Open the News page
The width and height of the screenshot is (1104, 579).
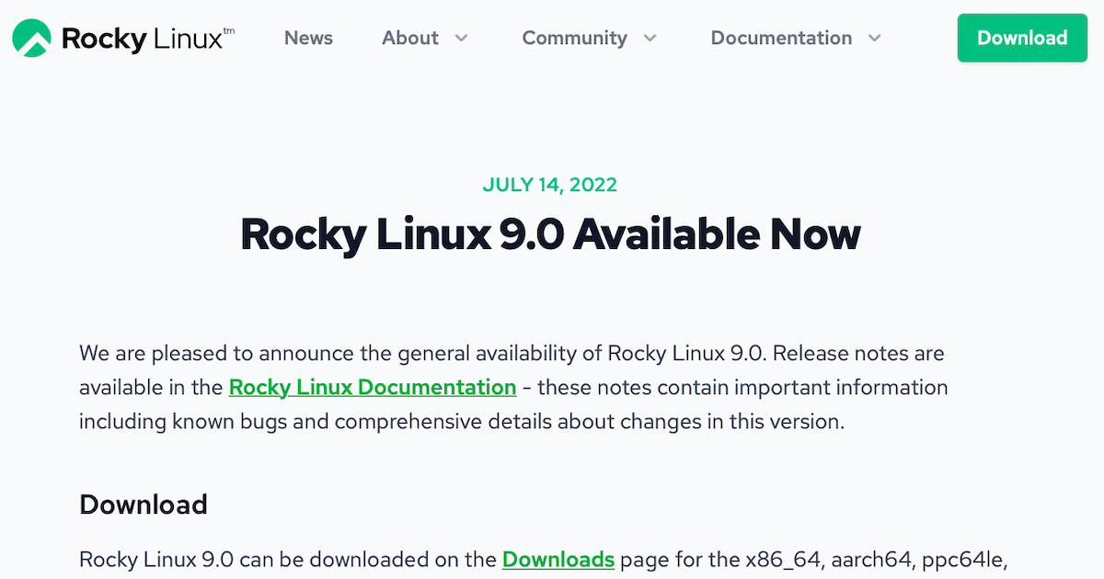308,38
